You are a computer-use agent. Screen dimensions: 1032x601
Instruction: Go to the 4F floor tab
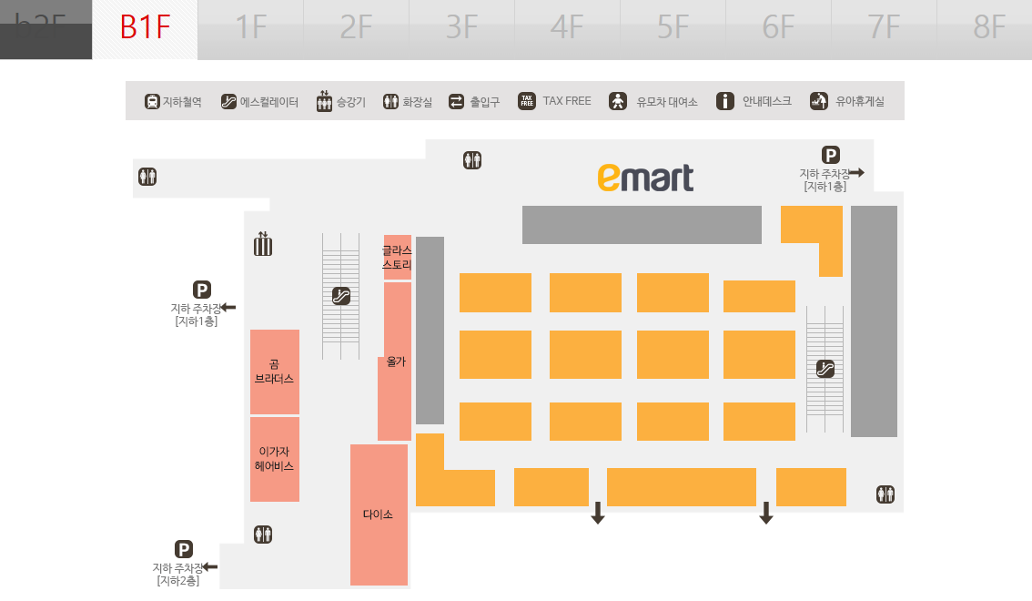(x=567, y=30)
